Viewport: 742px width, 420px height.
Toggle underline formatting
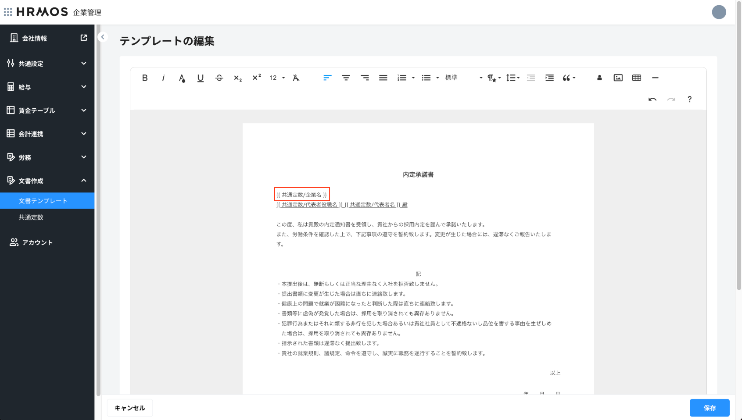click(x=201, y=78)
